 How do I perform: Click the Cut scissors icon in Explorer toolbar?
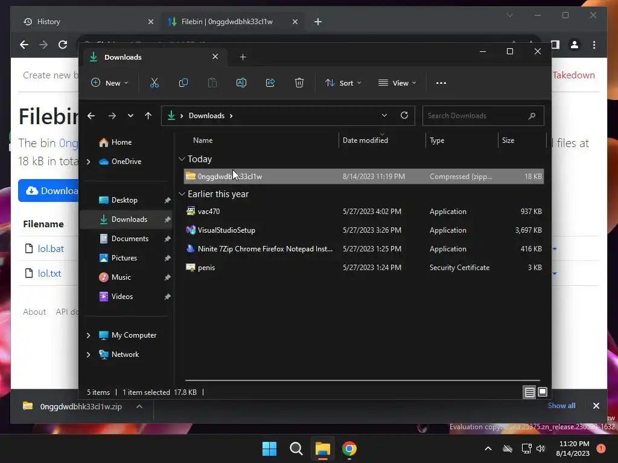(x=154, y=83)
